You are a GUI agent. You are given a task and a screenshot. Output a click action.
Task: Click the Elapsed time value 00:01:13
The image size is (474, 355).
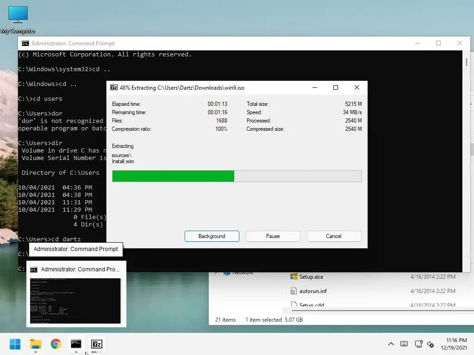pos(218,104)
